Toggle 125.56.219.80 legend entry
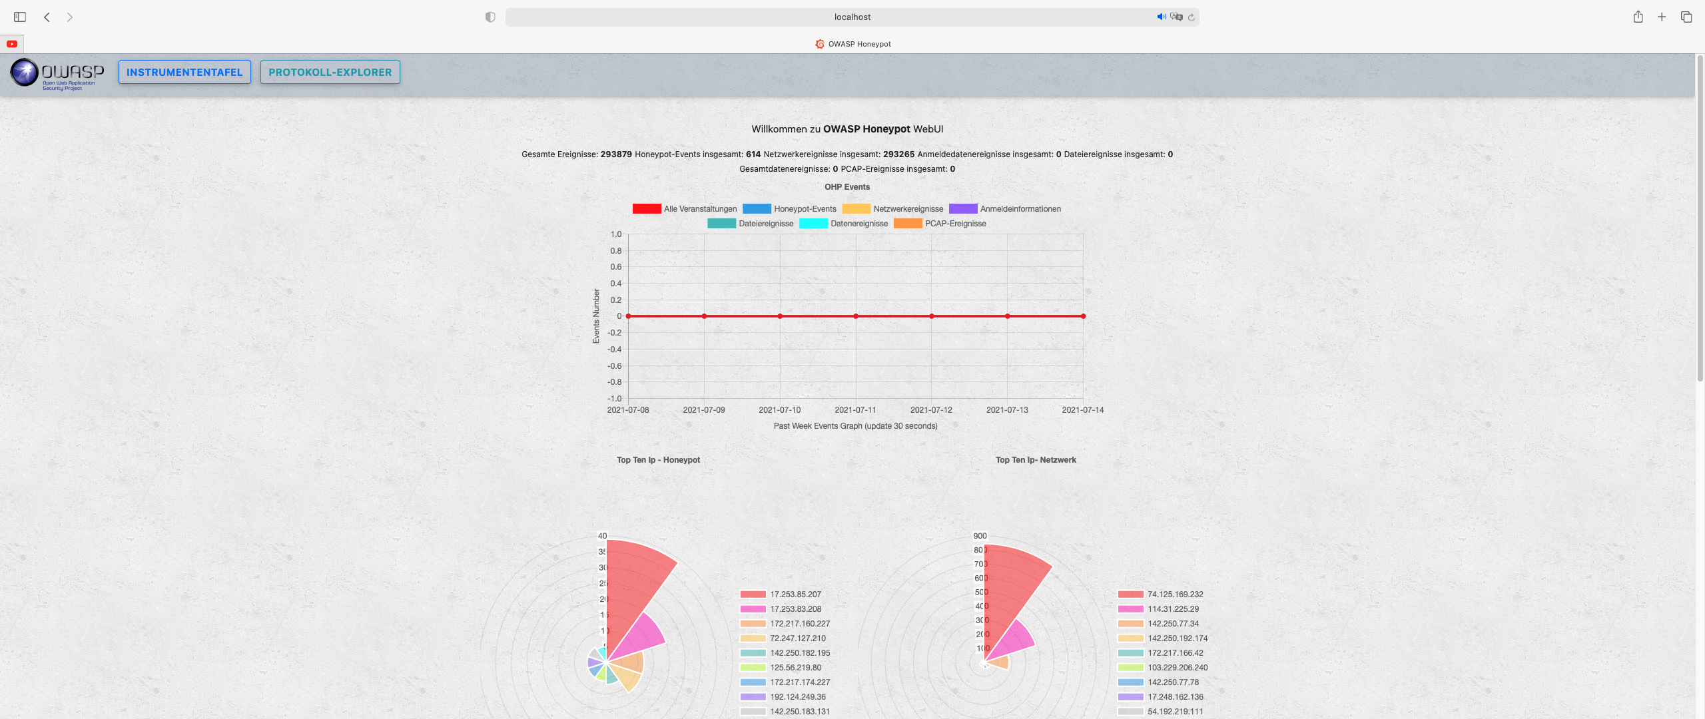 point(781,667)
